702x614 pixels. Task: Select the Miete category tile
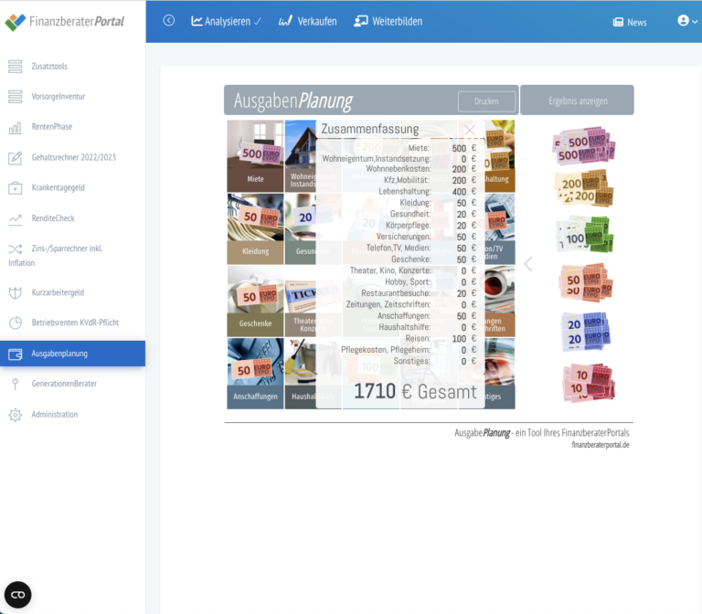click(x=255, y=156)
